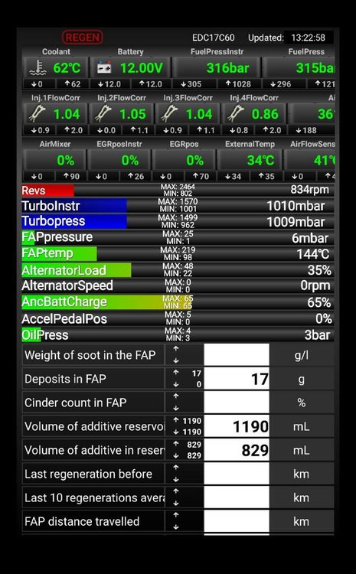
Task: Select the EDC17C60 ECU label
Action: click(x=213, y=38)
